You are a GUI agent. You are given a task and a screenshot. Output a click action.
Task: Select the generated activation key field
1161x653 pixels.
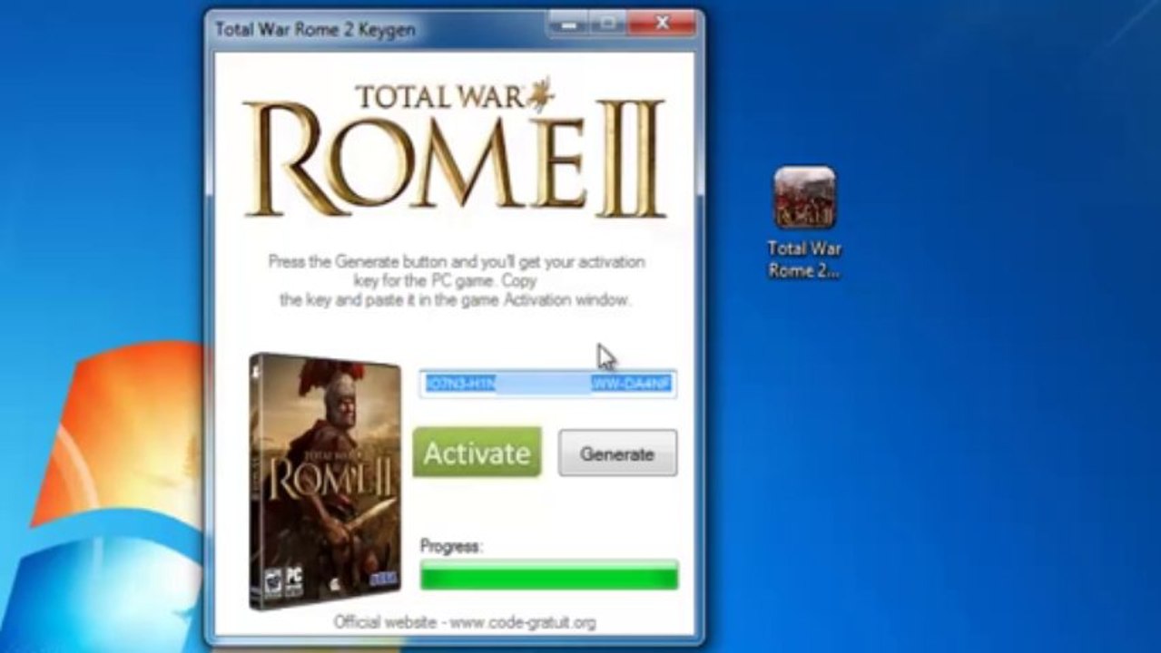(x=547, y=384)
